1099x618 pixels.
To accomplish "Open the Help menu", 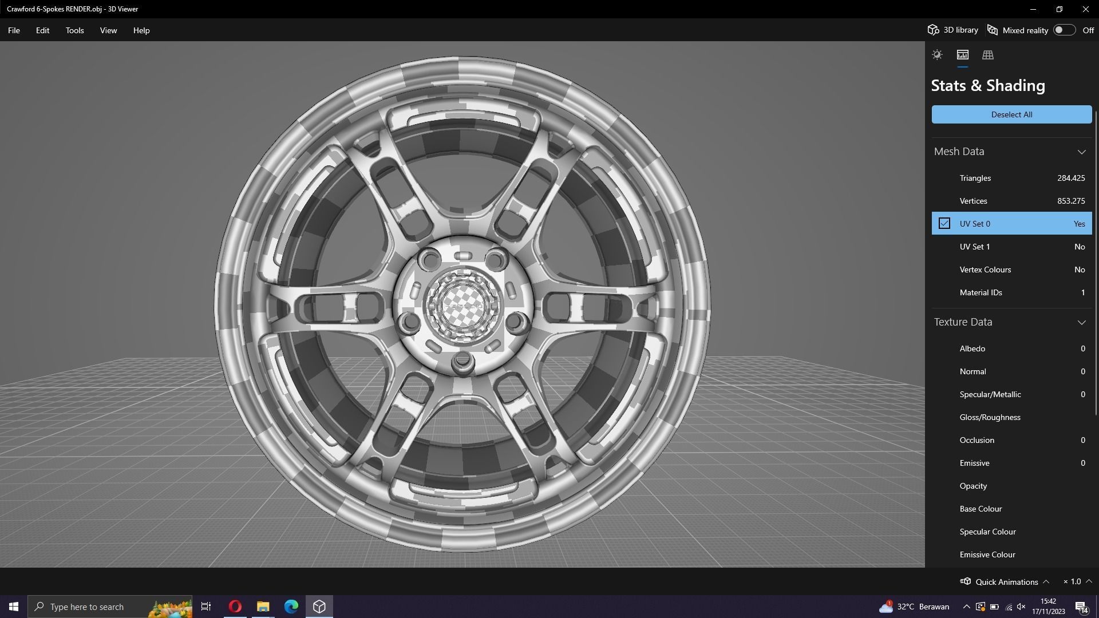I will point(141,30).
